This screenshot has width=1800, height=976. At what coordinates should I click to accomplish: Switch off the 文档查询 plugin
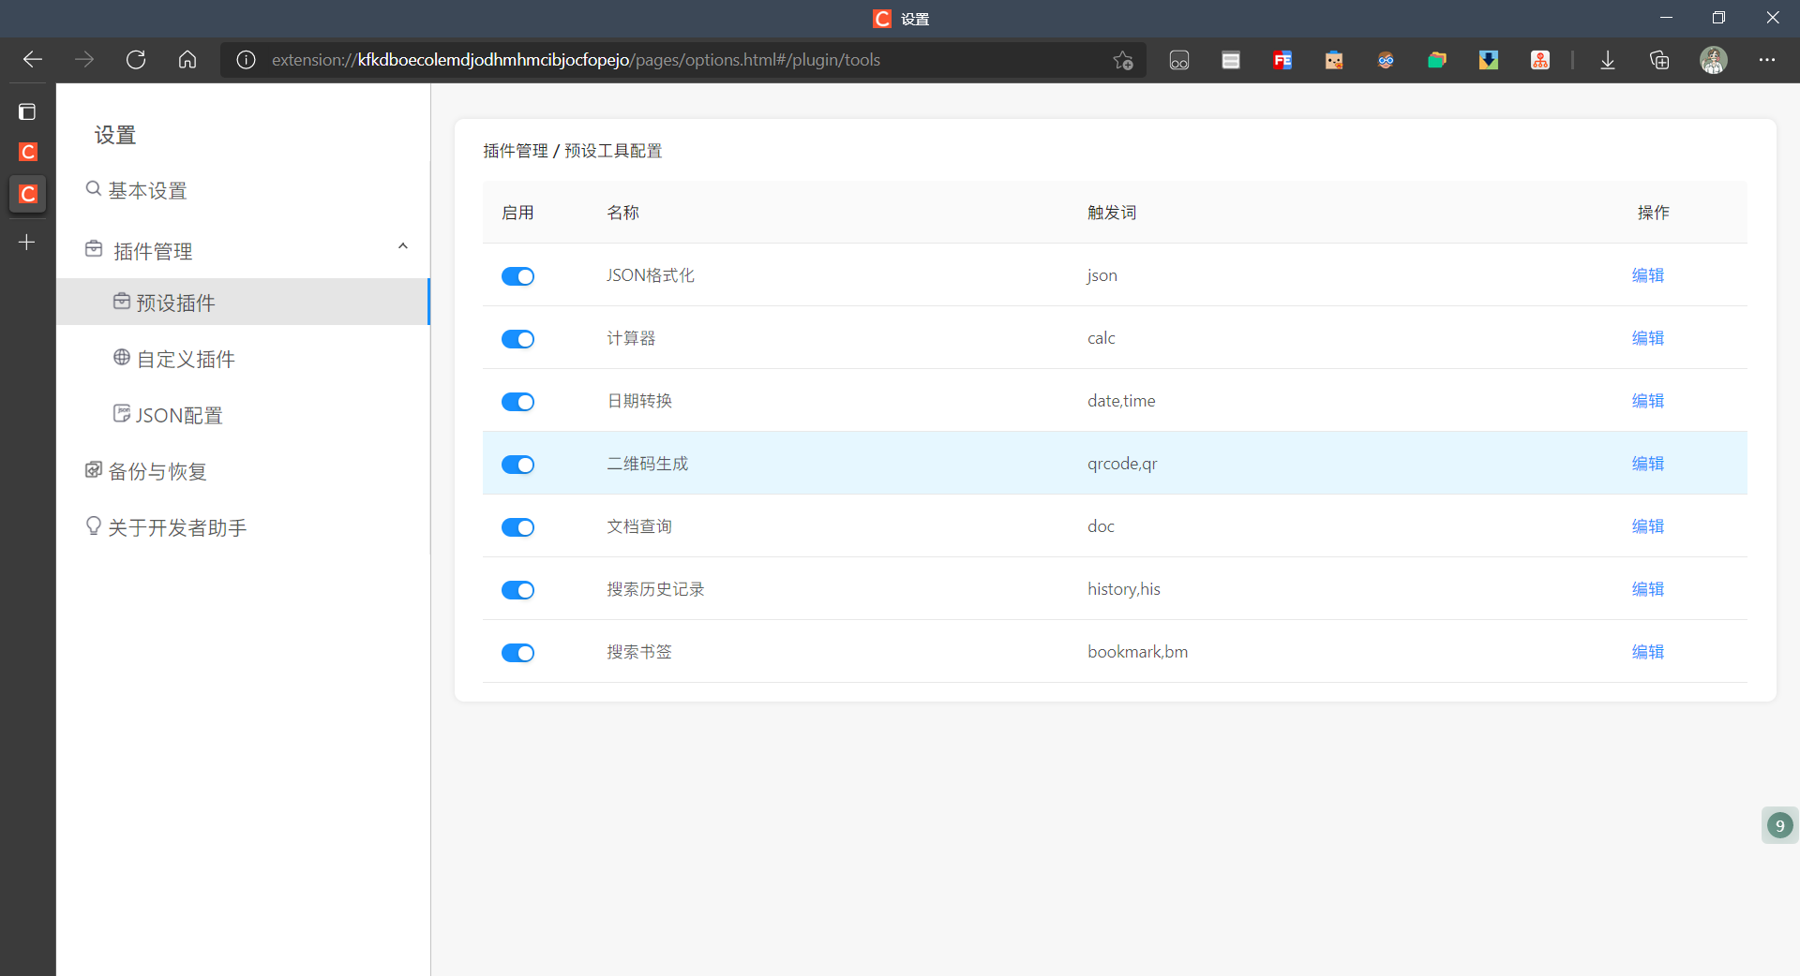pos(517,527)
